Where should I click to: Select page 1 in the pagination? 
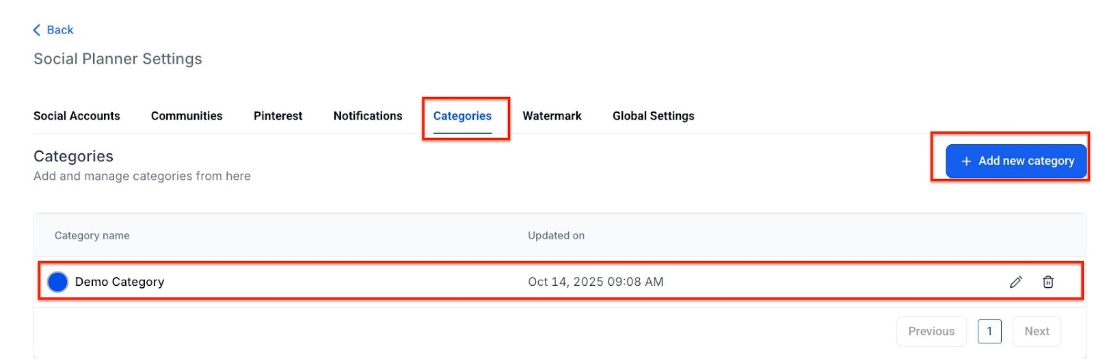[989, 332]
